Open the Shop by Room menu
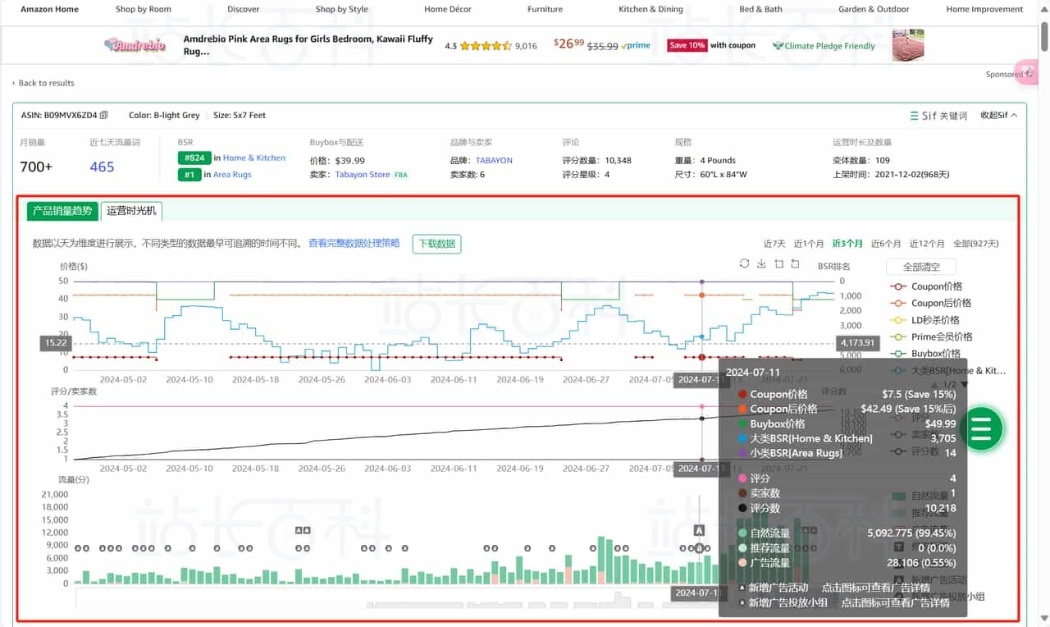Screen dimensions: 1050x627 click(x=144, y=10)
